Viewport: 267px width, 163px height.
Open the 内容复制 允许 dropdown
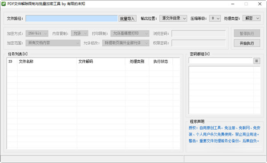pos(80,33)
